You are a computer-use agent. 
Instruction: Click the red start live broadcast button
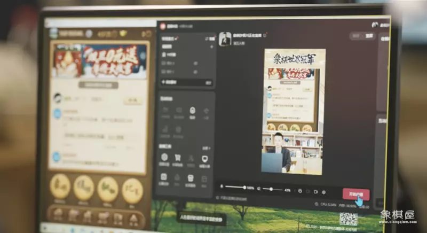point(356,195)
